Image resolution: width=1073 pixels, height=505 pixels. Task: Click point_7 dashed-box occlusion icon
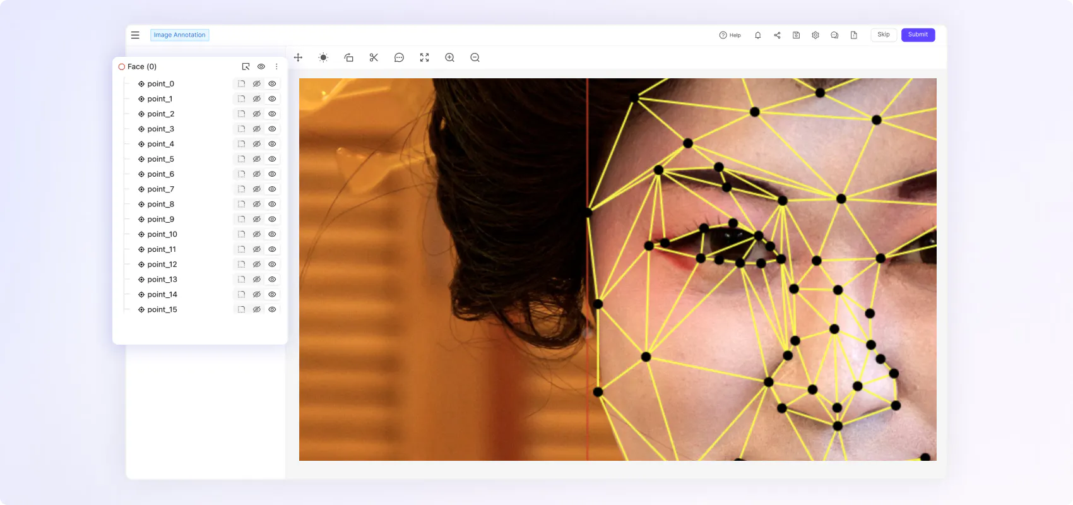click(241, 189)
